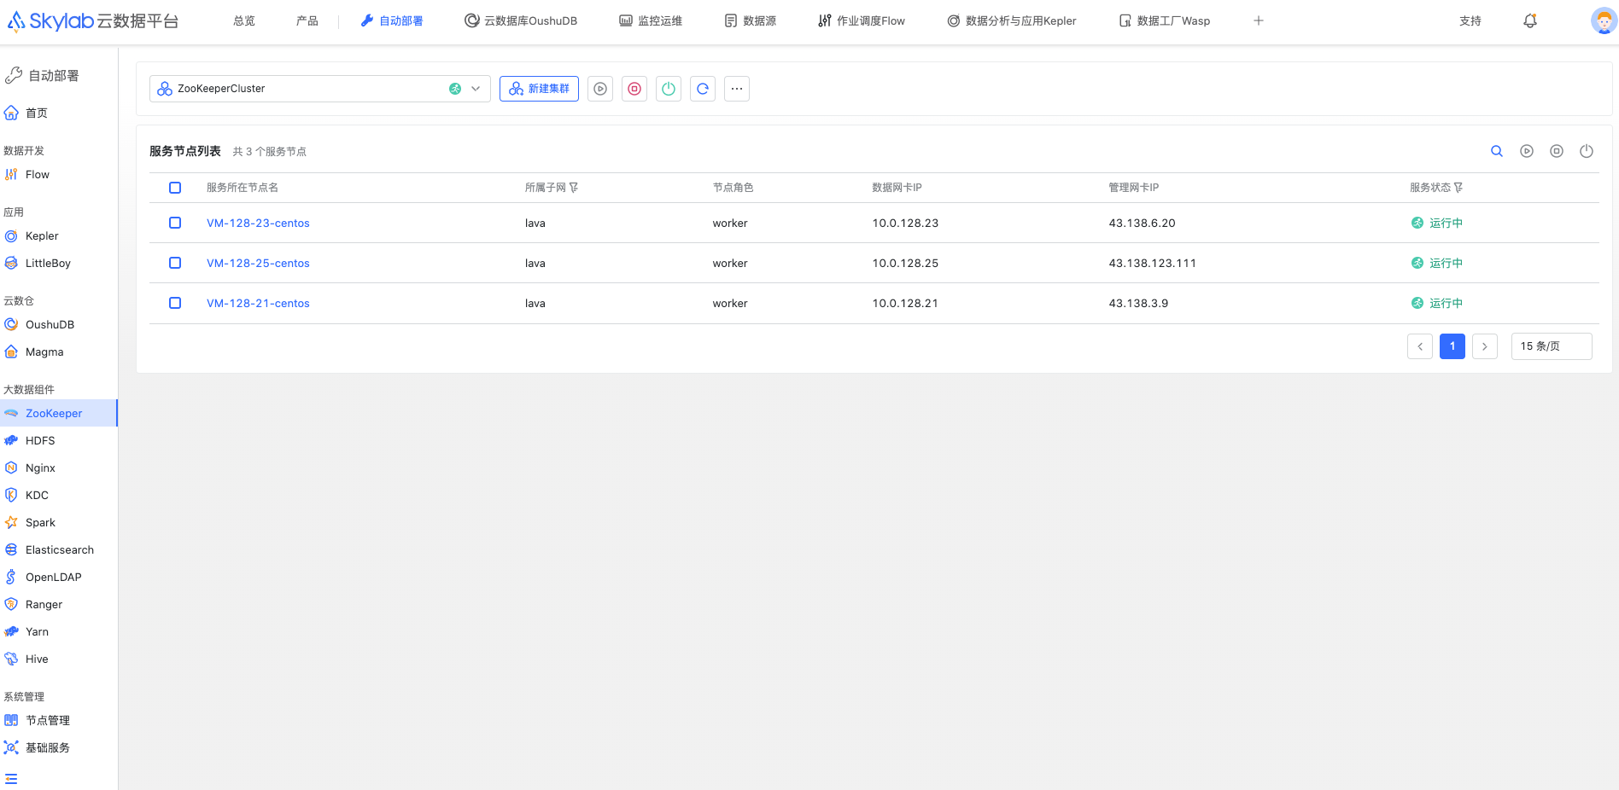Click the Skylab logo

click(x=92, y=20)
